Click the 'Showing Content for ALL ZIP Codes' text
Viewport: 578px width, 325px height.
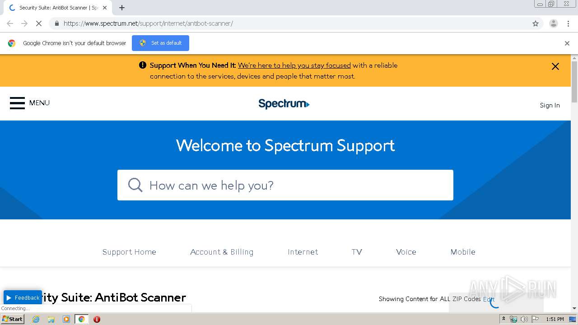pyautogui.click(x=429, y=299)
